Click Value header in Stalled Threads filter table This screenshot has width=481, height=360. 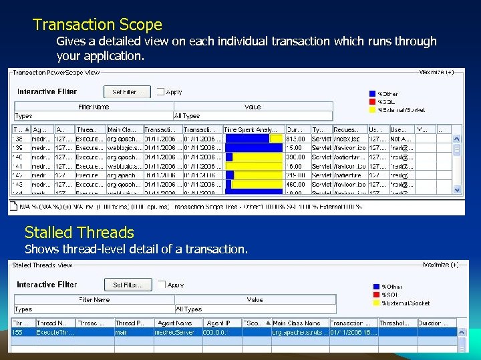[x=255, y=300]
